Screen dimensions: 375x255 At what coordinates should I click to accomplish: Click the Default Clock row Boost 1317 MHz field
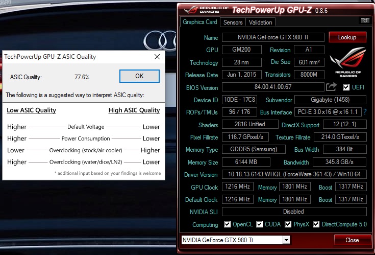351,199
